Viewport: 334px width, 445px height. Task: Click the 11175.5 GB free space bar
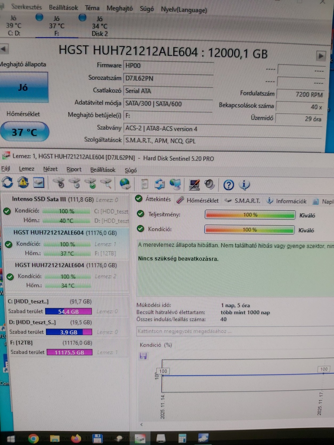click(70, 352)
